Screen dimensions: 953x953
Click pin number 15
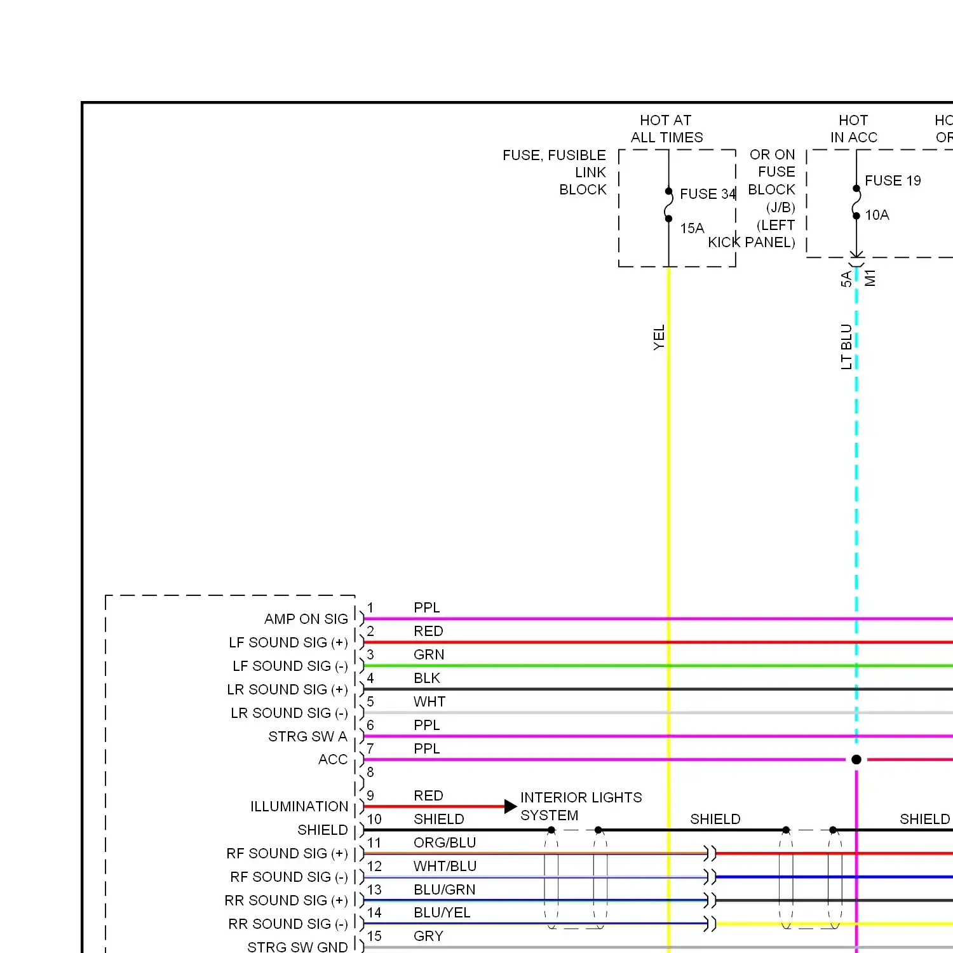374,936
